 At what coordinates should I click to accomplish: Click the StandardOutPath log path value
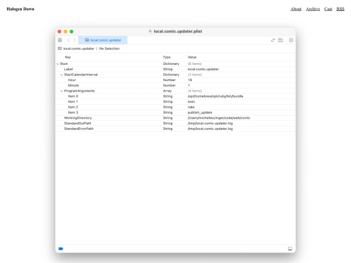(210, 123)
